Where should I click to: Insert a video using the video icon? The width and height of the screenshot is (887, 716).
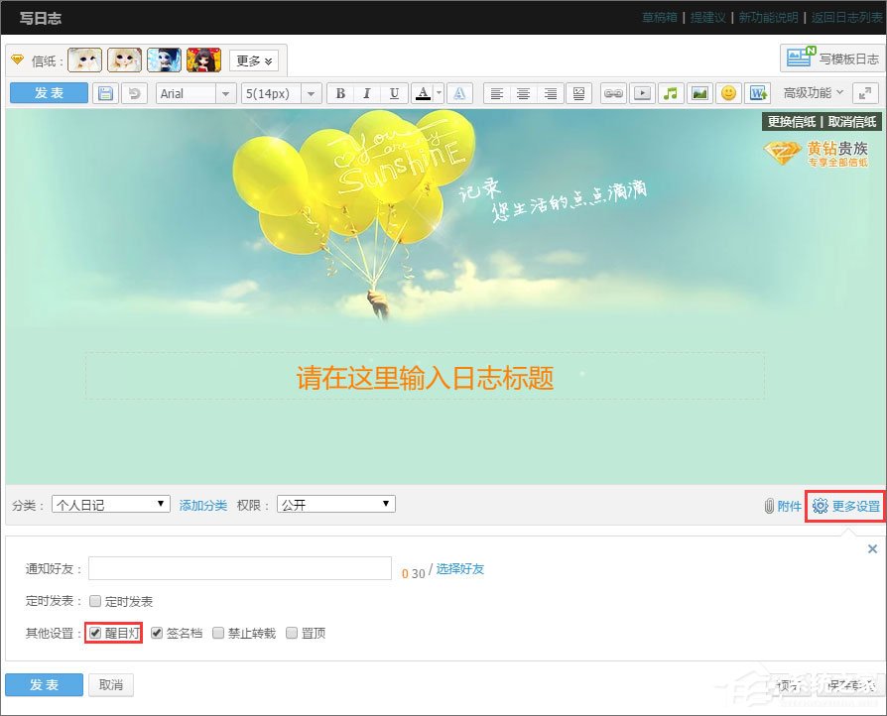click(x=641, y=93)
